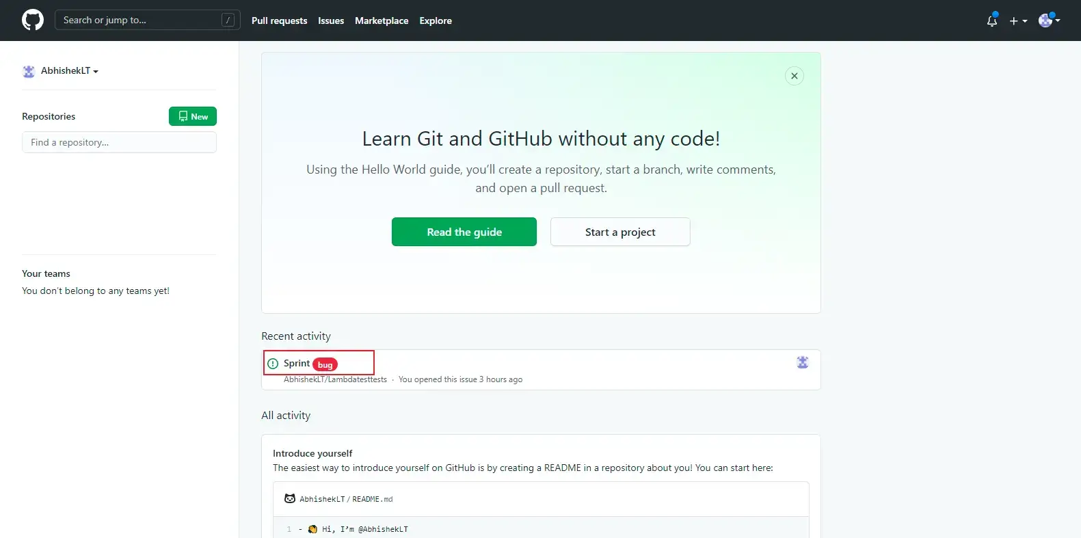Click the Octocat icon beside README.md
This screenshot has height=538, width=1081.
click(290, 499)
